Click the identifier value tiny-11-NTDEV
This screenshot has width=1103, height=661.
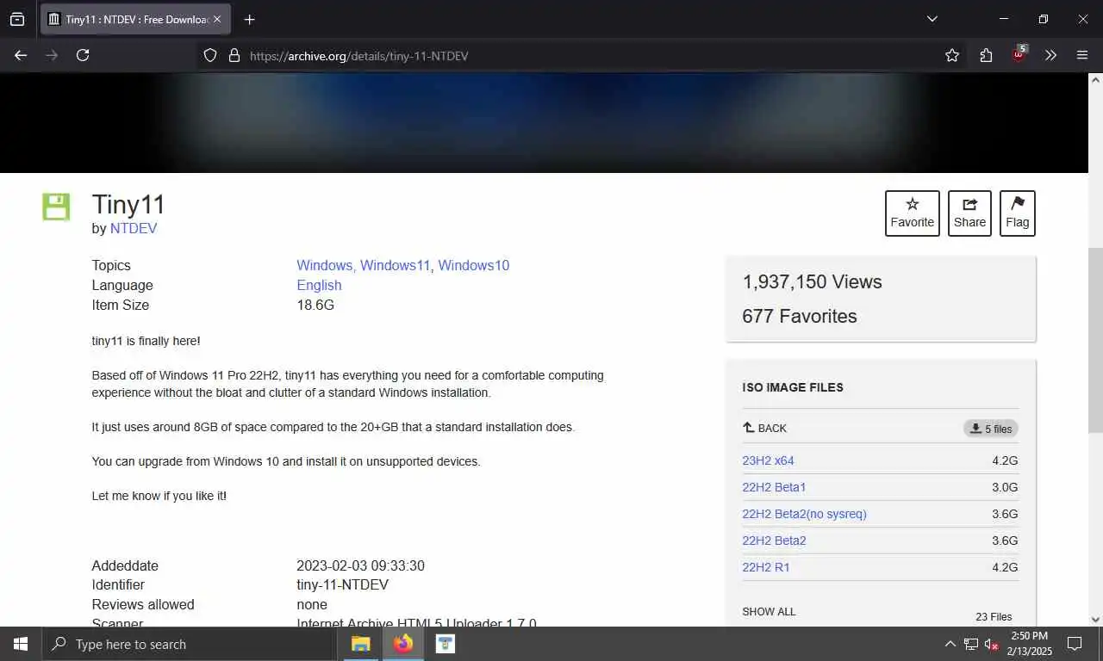coord(342,584)
